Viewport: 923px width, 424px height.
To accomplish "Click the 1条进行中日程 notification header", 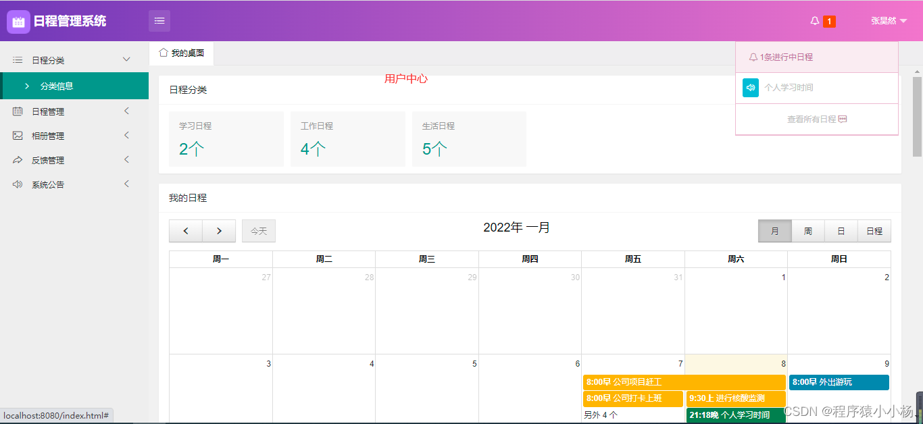I will (817, 57).
